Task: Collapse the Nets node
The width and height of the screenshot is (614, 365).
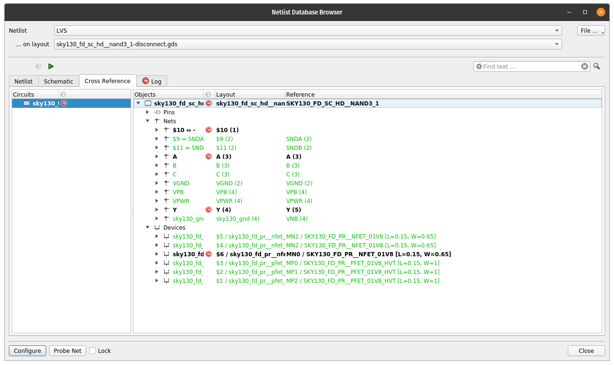Action: (x=148, y=121)
